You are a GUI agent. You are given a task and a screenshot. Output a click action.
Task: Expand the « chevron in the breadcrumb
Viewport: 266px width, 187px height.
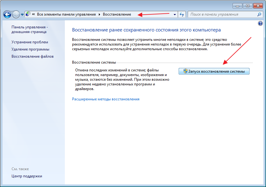[x=33, y=14]
